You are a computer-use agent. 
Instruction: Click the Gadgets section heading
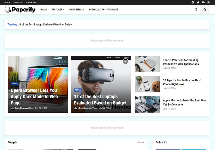click(x=13, y=142)
